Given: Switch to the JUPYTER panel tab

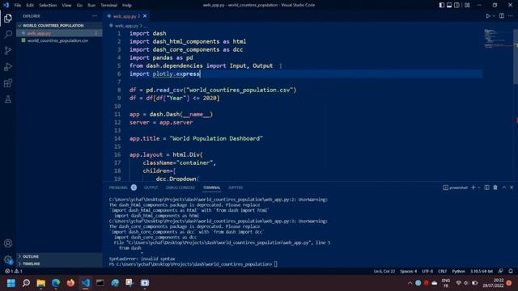Looking at the screenshot, I should click(236, 188).
